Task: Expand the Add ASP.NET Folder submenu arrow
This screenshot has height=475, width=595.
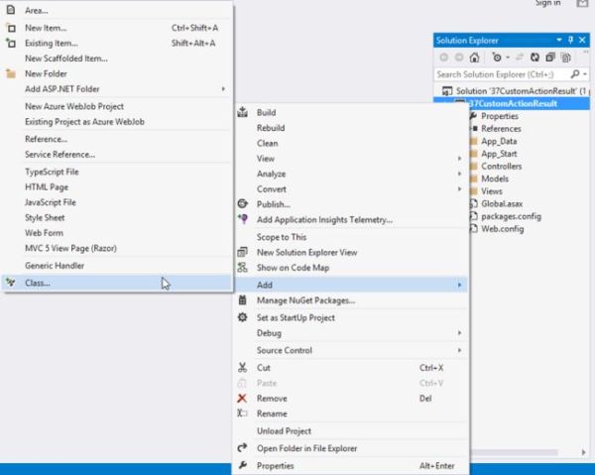Action: tap(223, 89)
